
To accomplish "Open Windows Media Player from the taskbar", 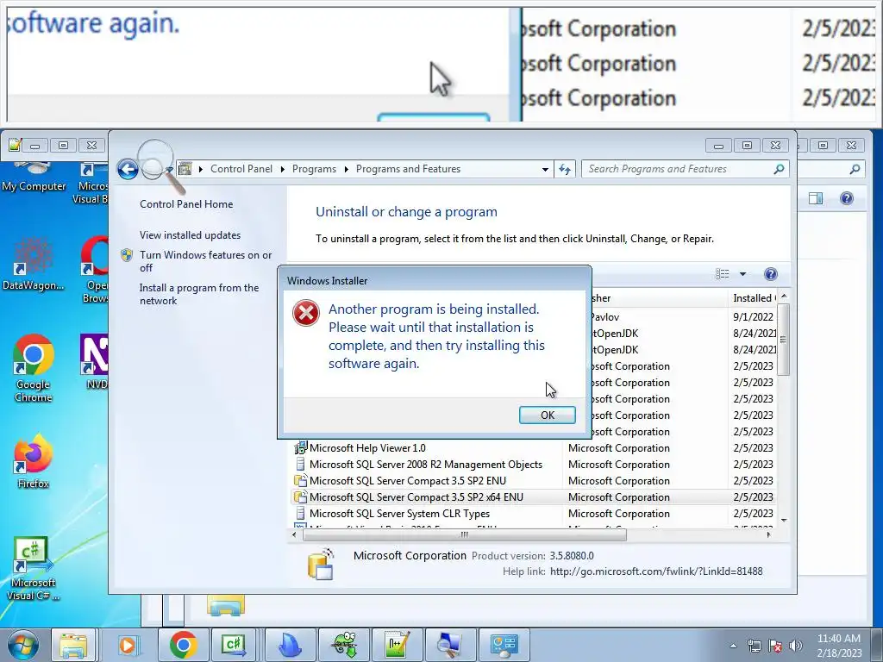I will 128,645.
